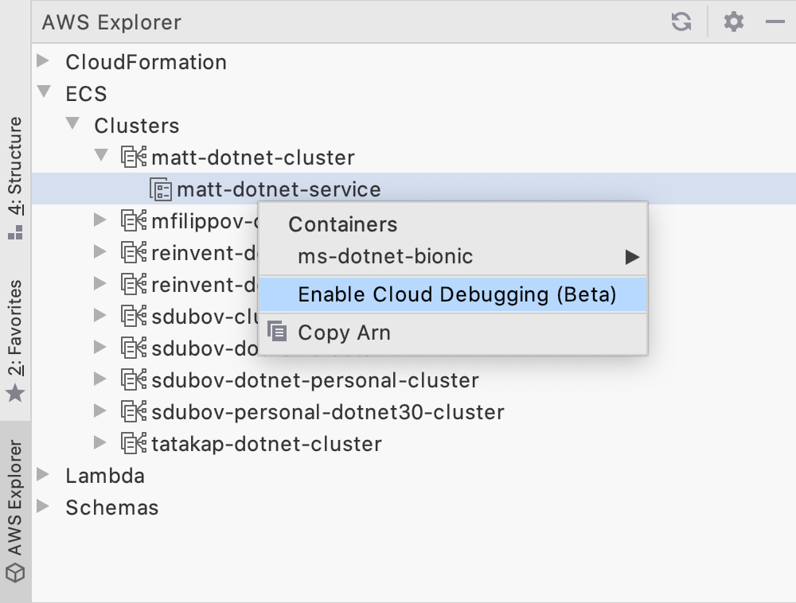The width and height of the screenshot is (796, 603).
Task: Select sdubov-personal-dotnet30-cluster row
Action: pyautogui.click(x=414, y=412)
